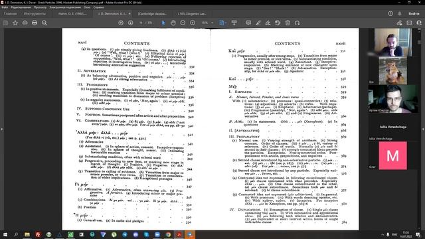Select the Iuliia Vereshchaga participant tile
The width and height of the screenshot is (425, 239).
392,127
